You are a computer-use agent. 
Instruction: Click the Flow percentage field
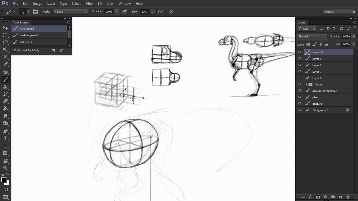[x=144, y=12]
